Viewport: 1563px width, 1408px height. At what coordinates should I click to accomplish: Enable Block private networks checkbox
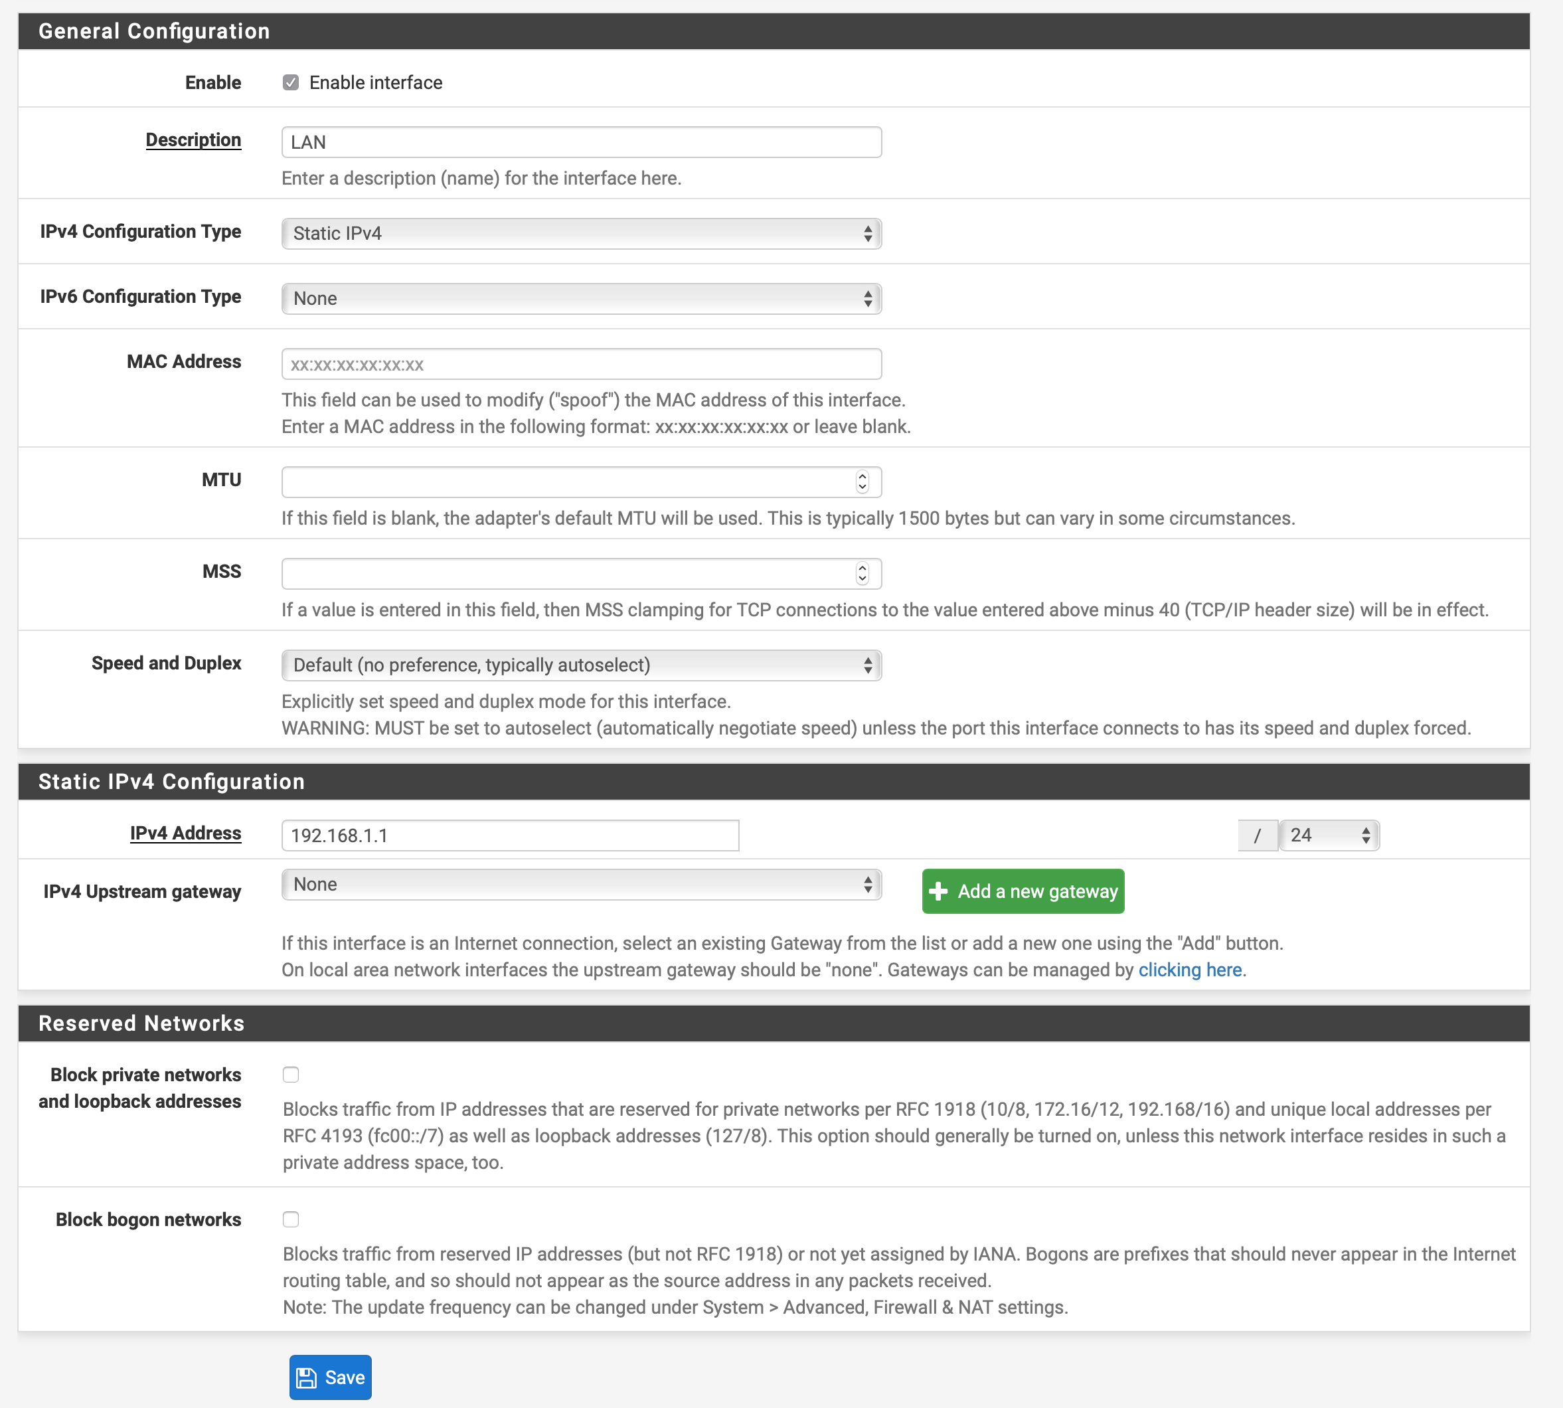(x=291, y=1075)
